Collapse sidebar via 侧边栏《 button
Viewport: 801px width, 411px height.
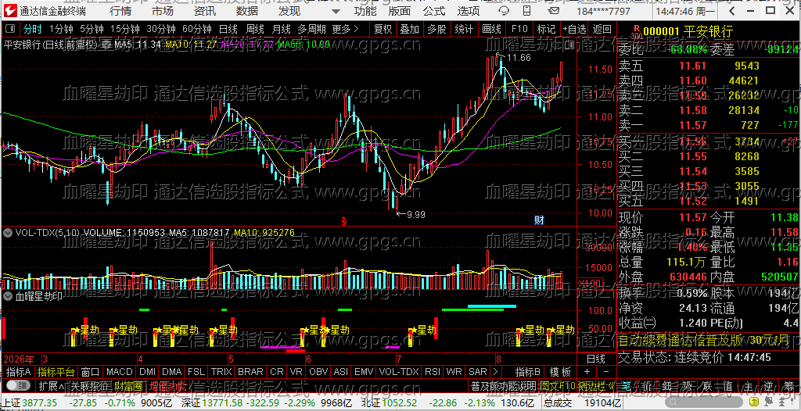595,385
